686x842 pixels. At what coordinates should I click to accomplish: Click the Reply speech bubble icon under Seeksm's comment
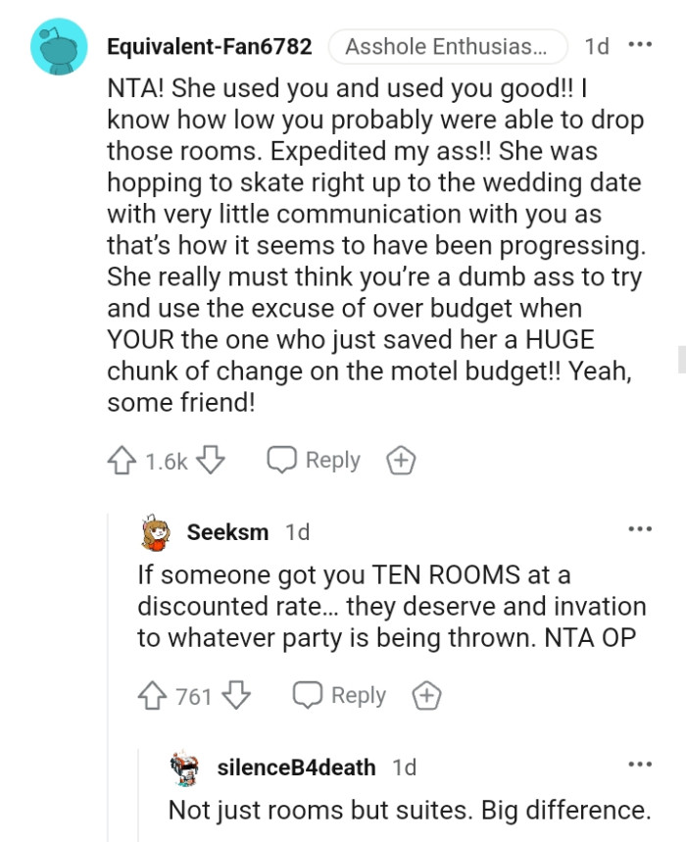click(310, 695)
